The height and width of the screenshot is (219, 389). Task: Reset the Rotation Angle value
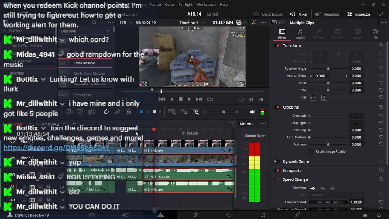pyautogui.click(x=381, y=68)
